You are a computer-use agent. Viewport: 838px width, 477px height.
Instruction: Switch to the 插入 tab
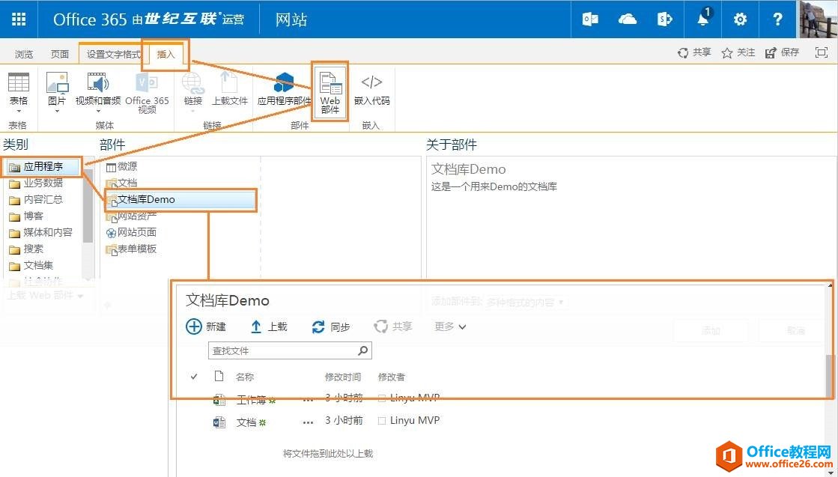(x=166, y=54)
